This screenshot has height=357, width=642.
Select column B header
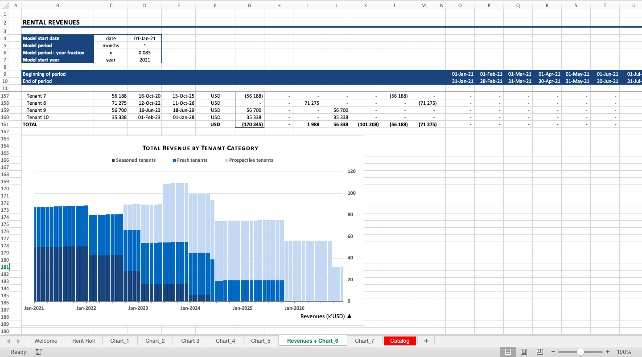point(58,5)
